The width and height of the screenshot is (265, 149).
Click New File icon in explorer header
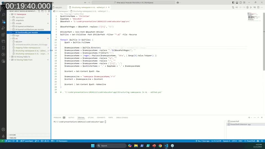39,11
